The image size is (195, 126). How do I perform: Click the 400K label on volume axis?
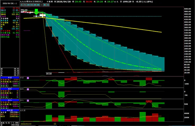pyautogui.click(x=187, y=113)
